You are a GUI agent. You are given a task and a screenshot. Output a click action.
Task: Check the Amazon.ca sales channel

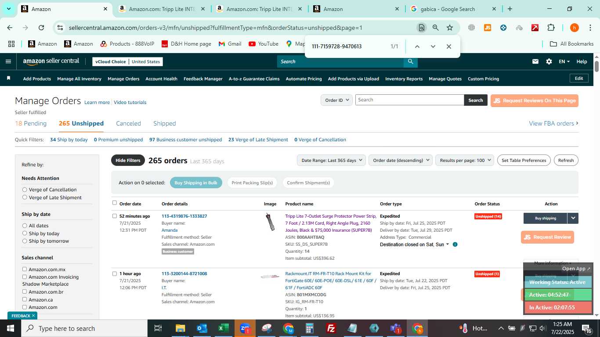25,299
